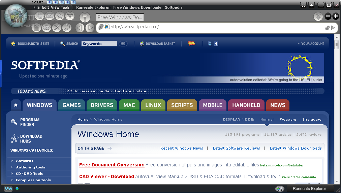
Task: Set text size to 5
Action: pos(73,2)
